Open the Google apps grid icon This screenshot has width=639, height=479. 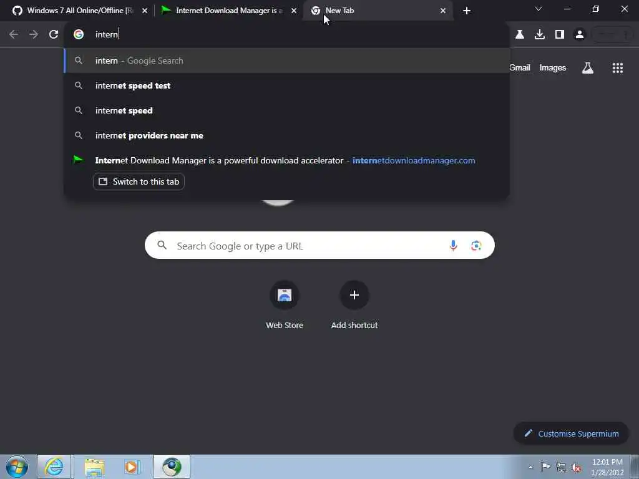(618, 67)
